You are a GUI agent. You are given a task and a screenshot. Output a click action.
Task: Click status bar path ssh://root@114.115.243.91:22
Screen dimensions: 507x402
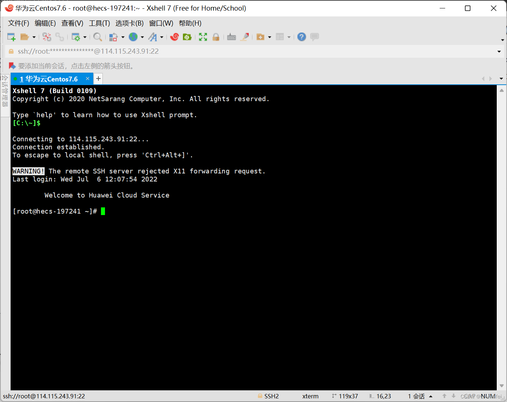(x=44, y=396)
